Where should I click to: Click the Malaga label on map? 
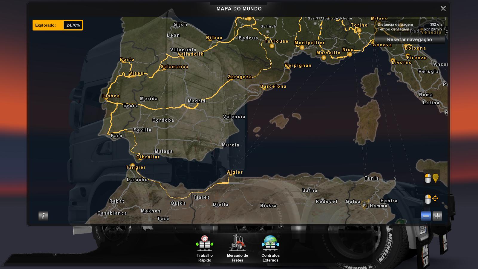pyautogui.click(x=164, y=151)
